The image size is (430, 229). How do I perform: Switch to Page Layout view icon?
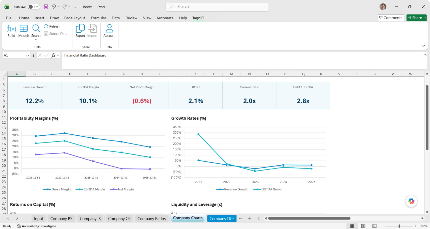click(x=363, y=226)
